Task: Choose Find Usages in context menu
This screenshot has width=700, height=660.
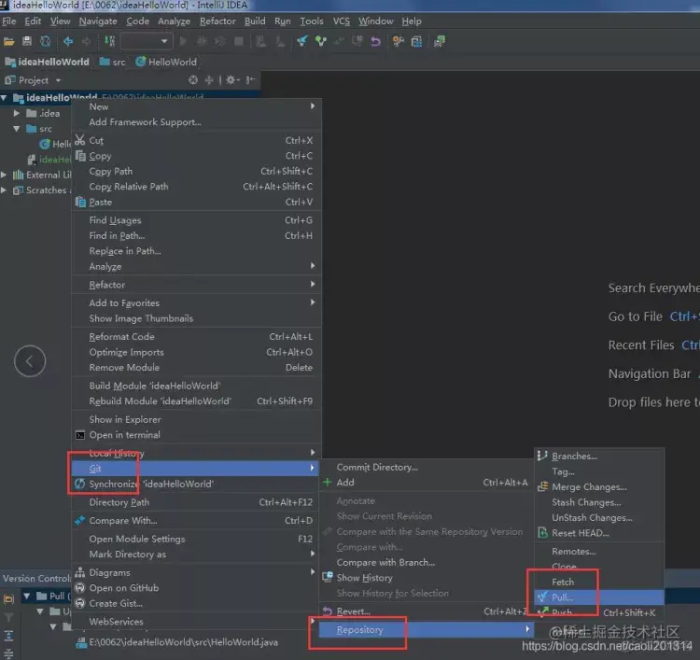Action: pos(196,220)
